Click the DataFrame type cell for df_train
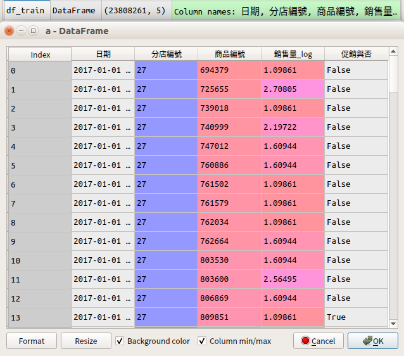This screenshot has height=356, width=404. 76,10
